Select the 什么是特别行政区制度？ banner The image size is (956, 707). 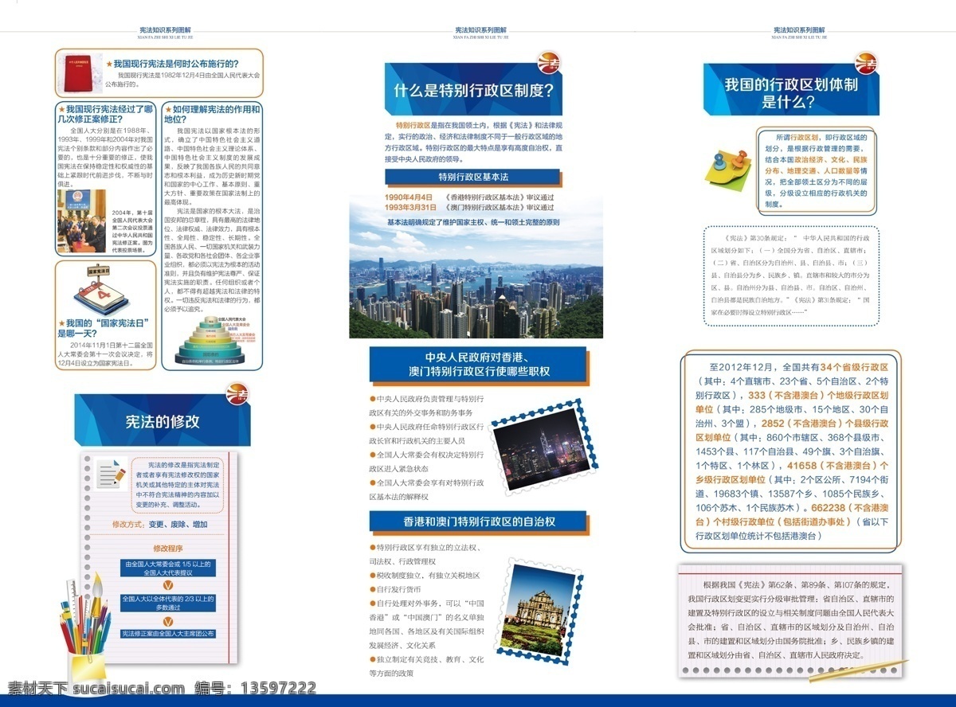[x=472, y=89]
